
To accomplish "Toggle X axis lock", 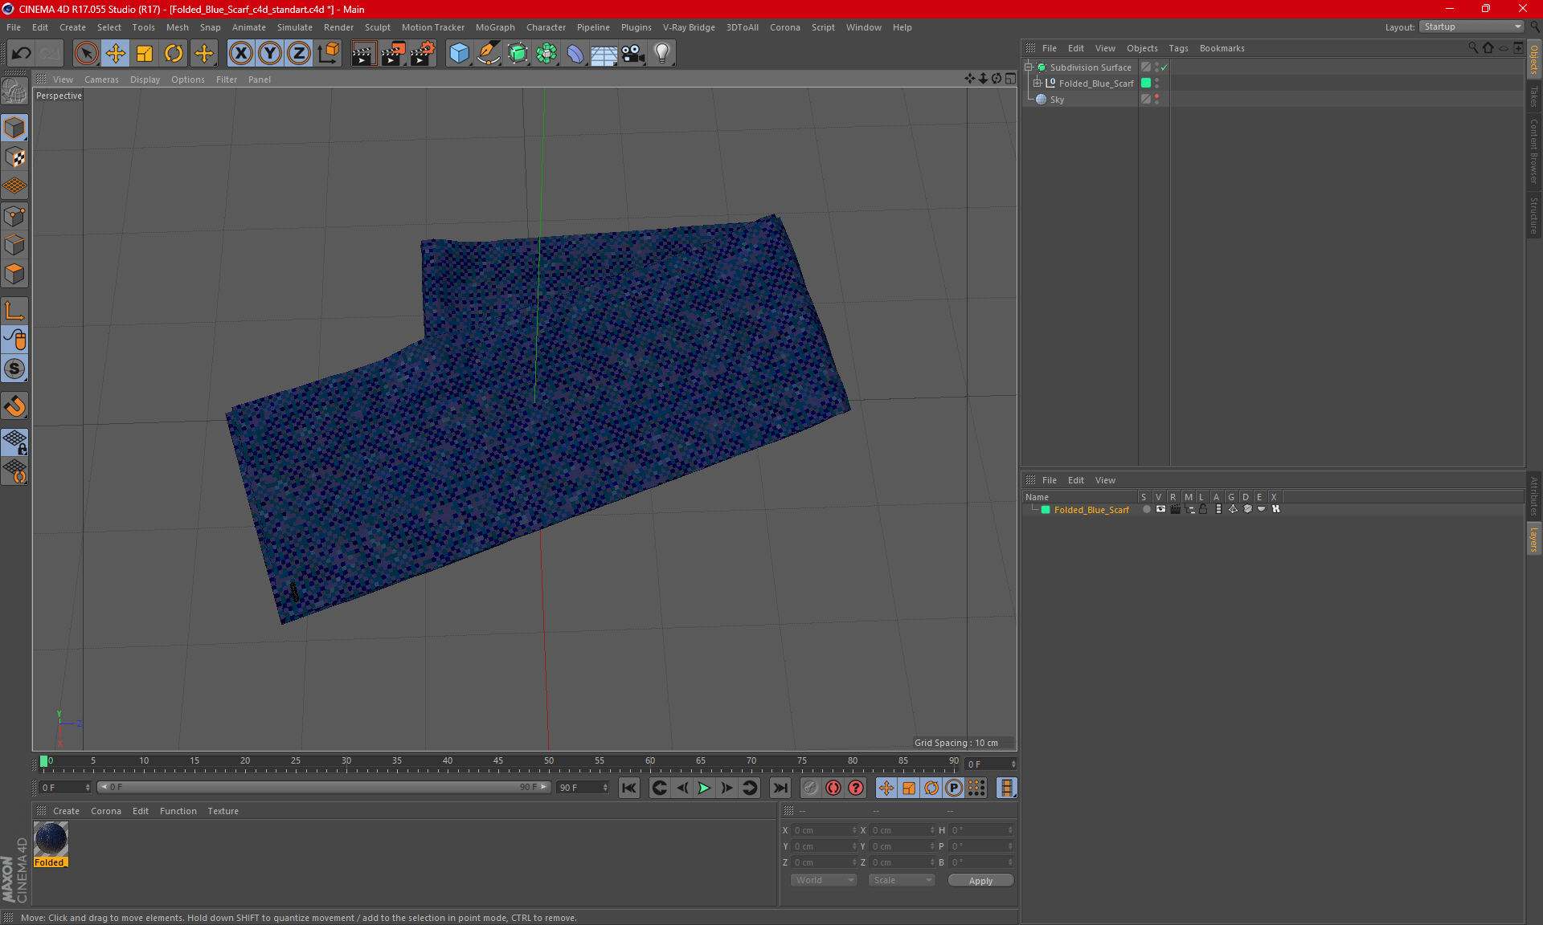I will click(x=240, y=53).
